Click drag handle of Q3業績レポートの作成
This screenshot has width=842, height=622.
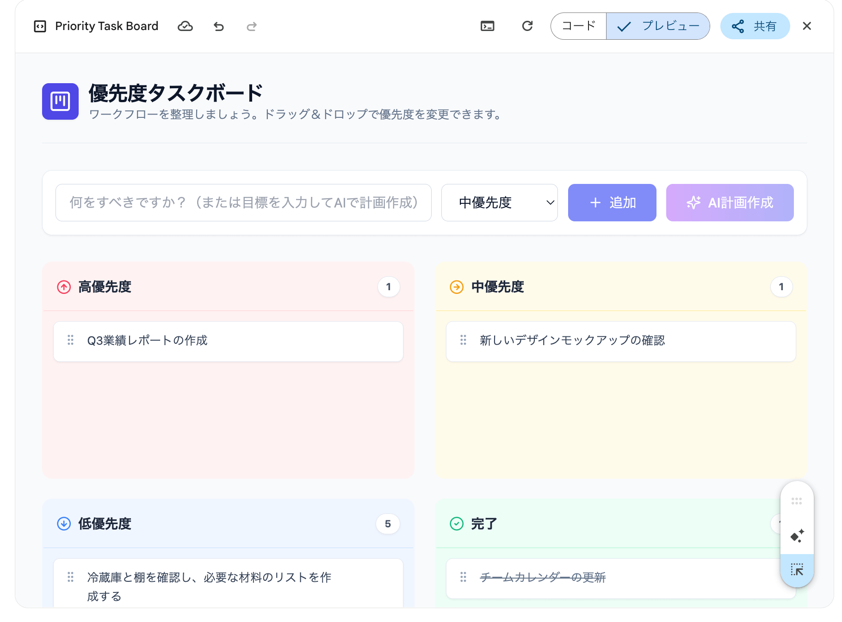[x=70, y=341]
